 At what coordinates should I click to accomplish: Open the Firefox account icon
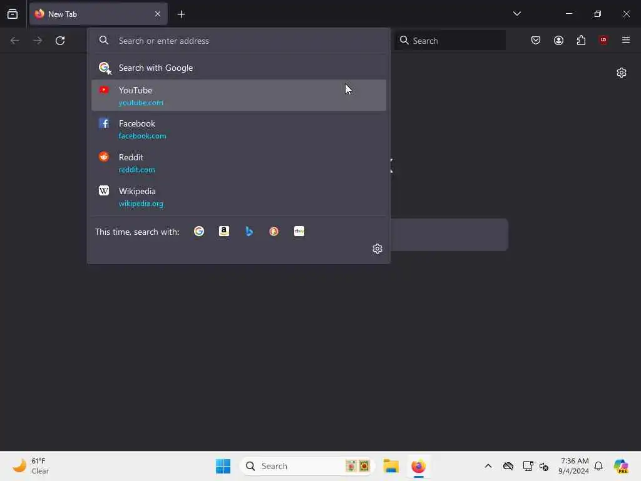[558, 40]
